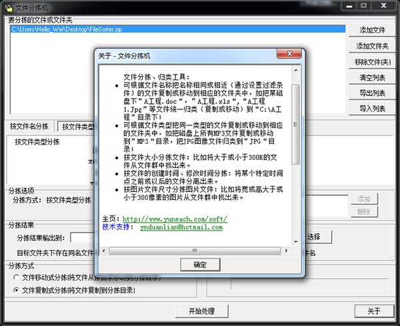
Task: Click the 文件分拣机 title bar app icon
Action: pyautogui.click(x=8, y=7)
